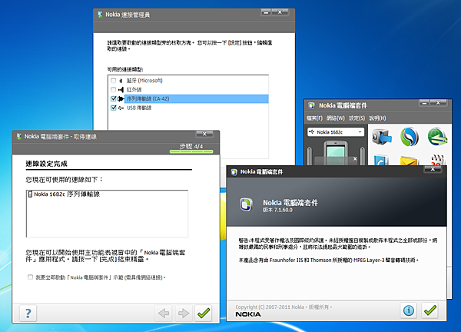461x332 pixels.
Task: Click the help question mark button
Action: coord(28,314)
